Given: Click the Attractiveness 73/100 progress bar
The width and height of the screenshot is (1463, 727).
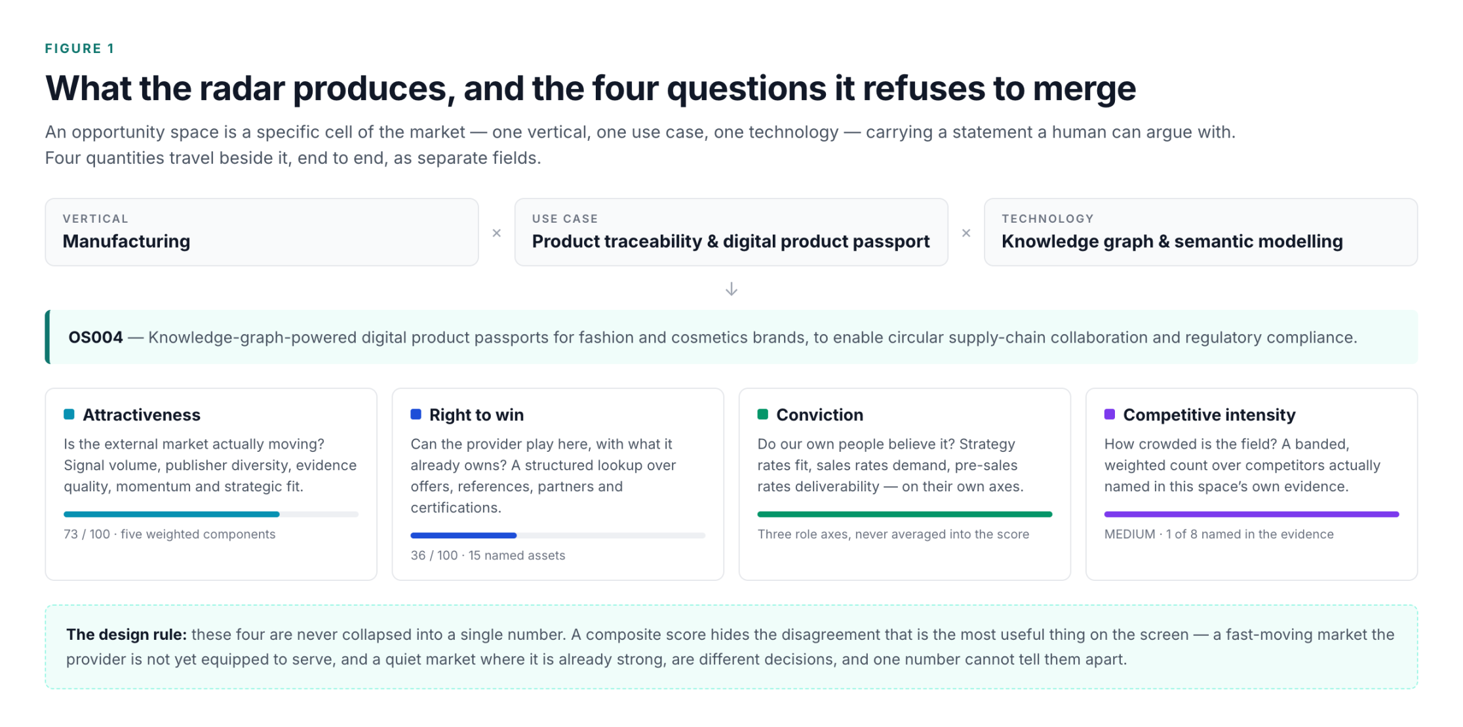Looking at the screenshot, I should 211,514.
